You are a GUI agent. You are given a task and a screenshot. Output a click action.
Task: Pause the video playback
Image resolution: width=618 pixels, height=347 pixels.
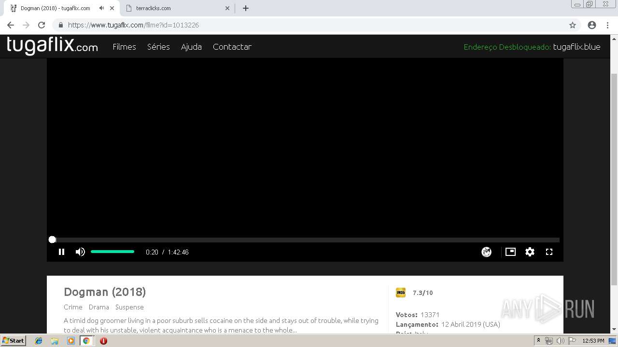point(61,252)
